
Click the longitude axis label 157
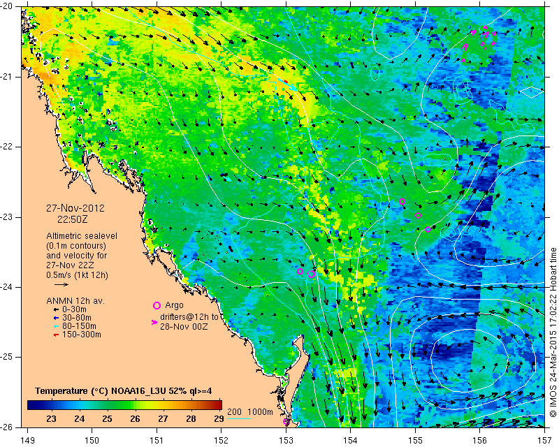(x=545, y=440)
